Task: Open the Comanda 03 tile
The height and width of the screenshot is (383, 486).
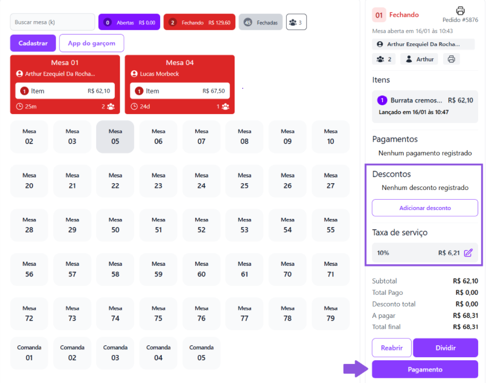Action: [115, 353]
